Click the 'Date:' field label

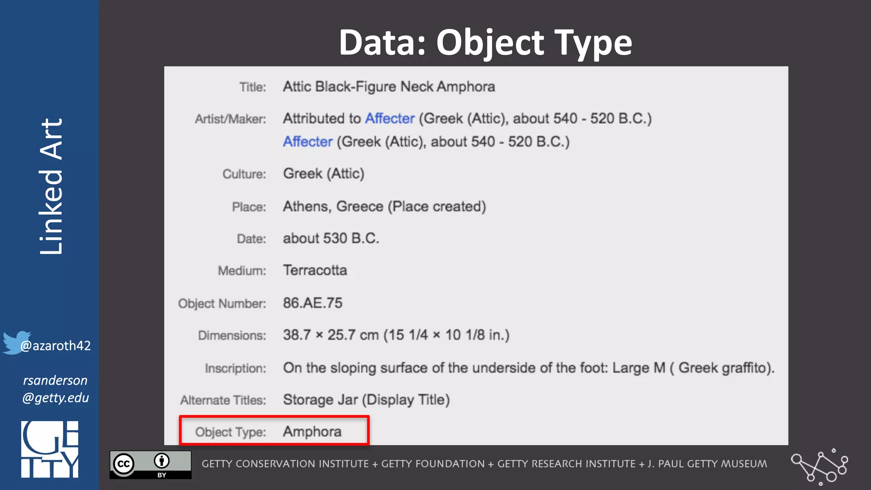251,239
